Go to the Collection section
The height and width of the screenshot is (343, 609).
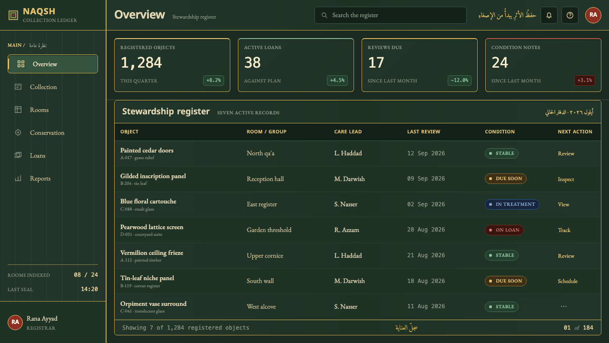point(53,87)
